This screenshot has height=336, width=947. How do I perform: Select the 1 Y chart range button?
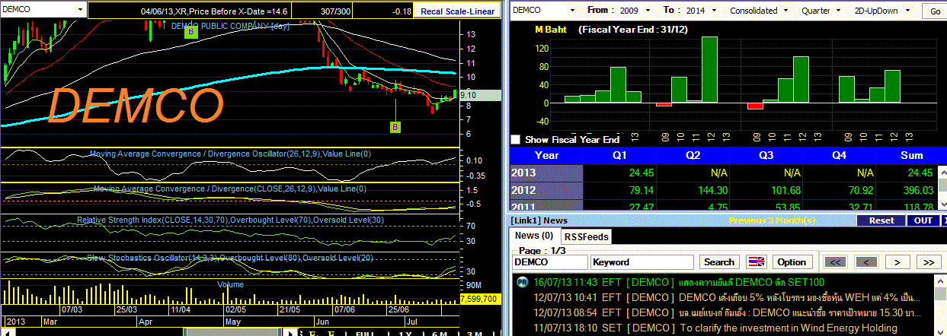(405, 333)
